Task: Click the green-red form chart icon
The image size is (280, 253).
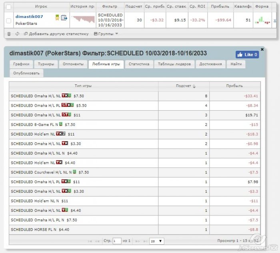Action: (x=262, y=20)
